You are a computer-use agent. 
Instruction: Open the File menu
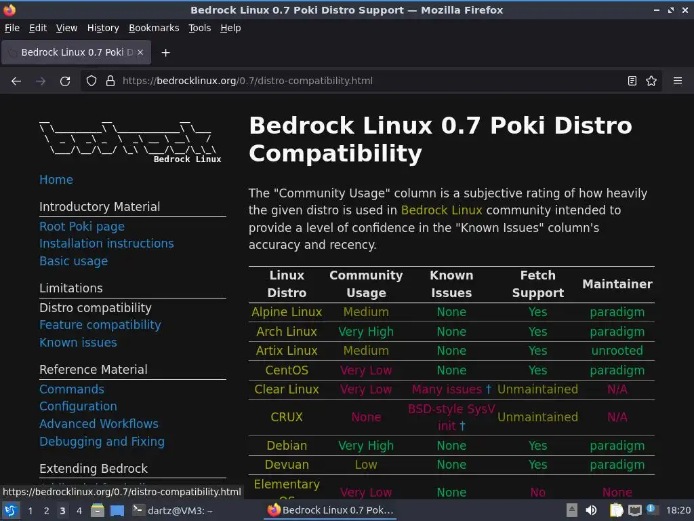point(12,28)
